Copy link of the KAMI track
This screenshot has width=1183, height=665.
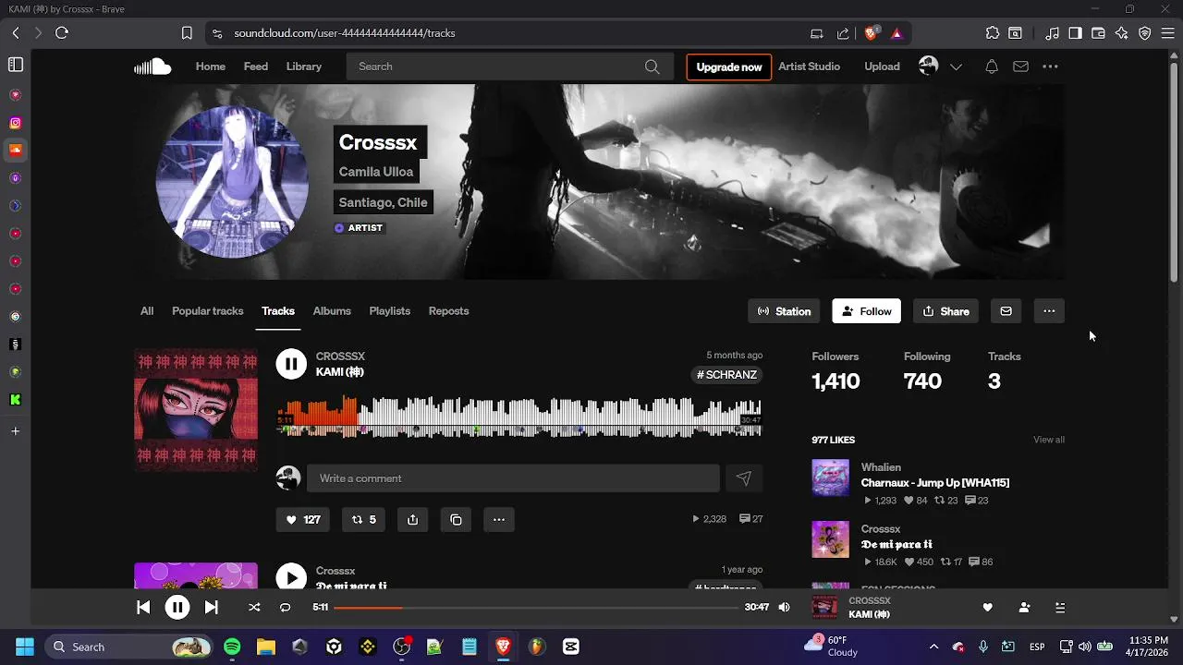click(456, 519)
